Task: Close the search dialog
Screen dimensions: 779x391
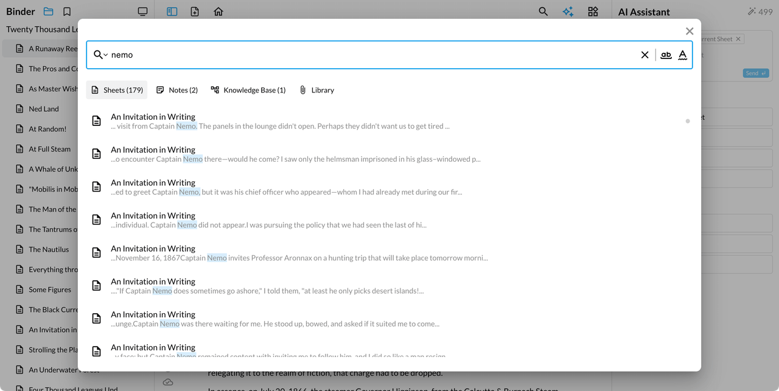Action: 689,31
